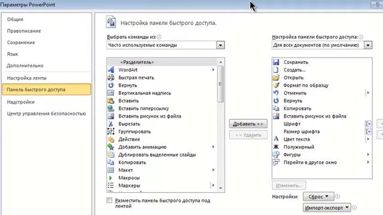Viewport: 383px width, 215px height.
Task: Open the 'Выбрать команды из' dropdown
Action: tap(220, 45)
